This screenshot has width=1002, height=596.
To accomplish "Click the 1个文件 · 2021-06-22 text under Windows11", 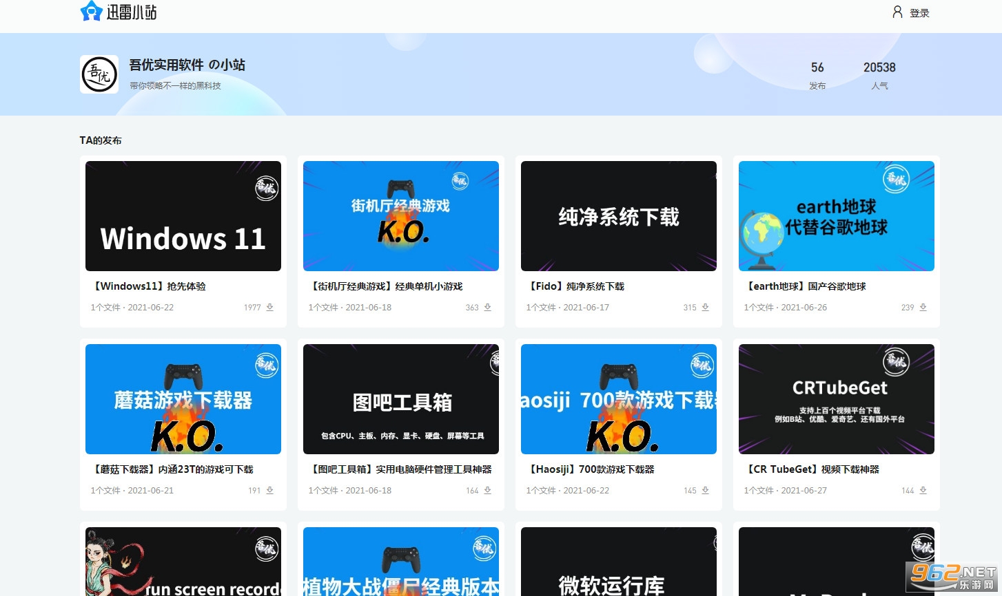I will (132, 308).
